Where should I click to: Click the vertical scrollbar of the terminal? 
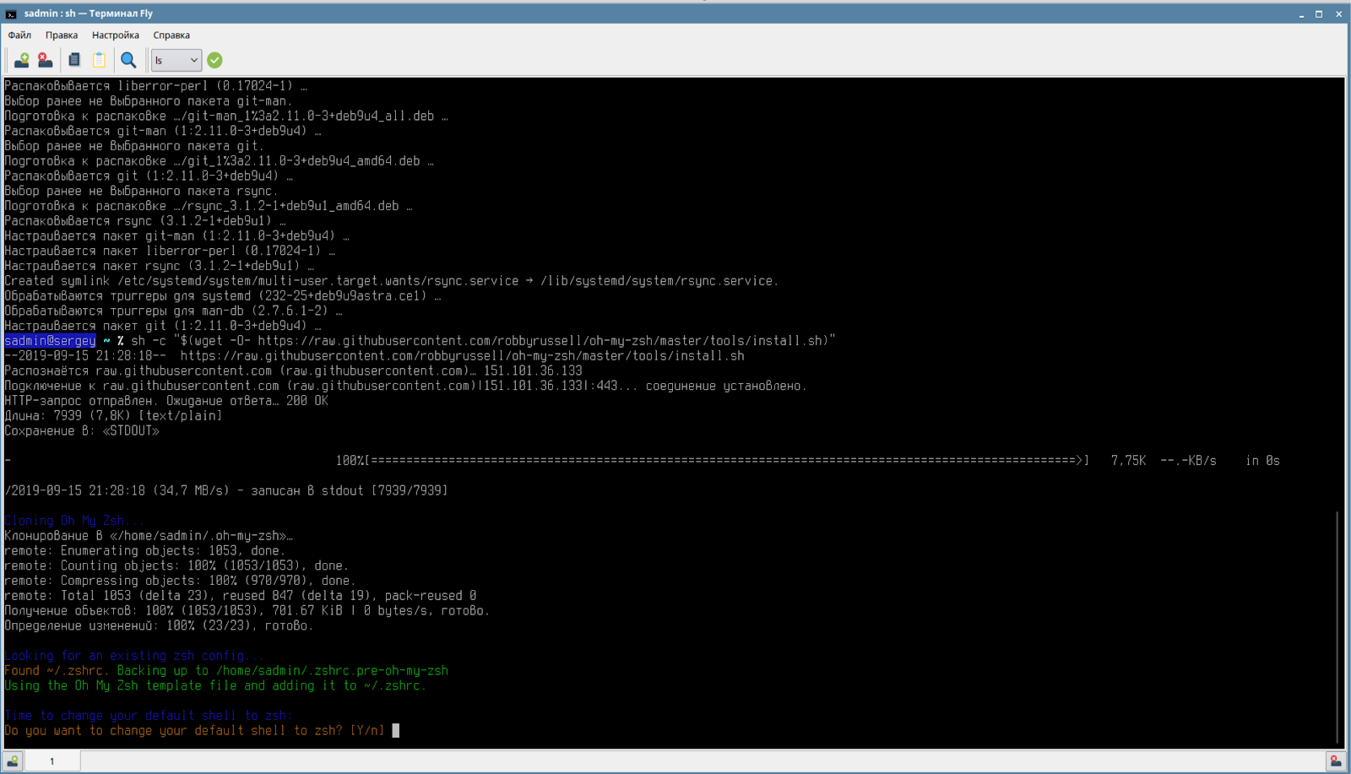point(1338,625)
